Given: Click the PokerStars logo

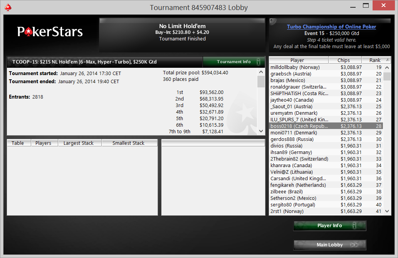Looking at the screenshot, I should [x=50, y=32].
